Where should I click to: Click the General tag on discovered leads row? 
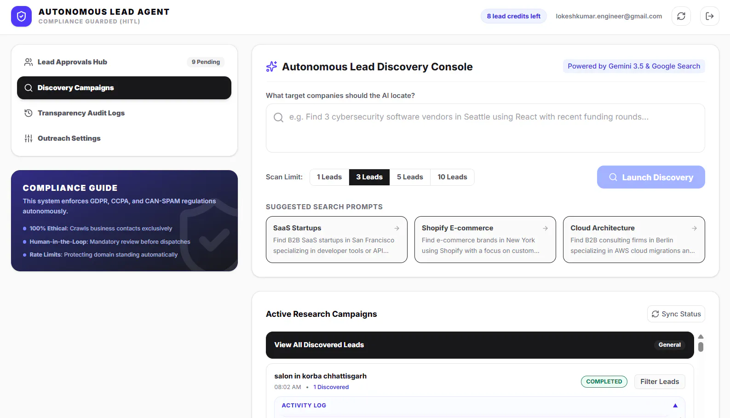pyautogui.click(x=670, y=345)
